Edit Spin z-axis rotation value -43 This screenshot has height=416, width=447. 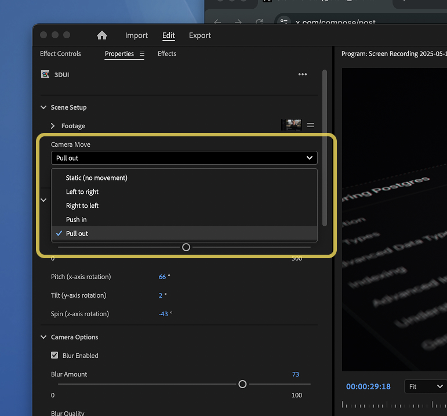163,314
